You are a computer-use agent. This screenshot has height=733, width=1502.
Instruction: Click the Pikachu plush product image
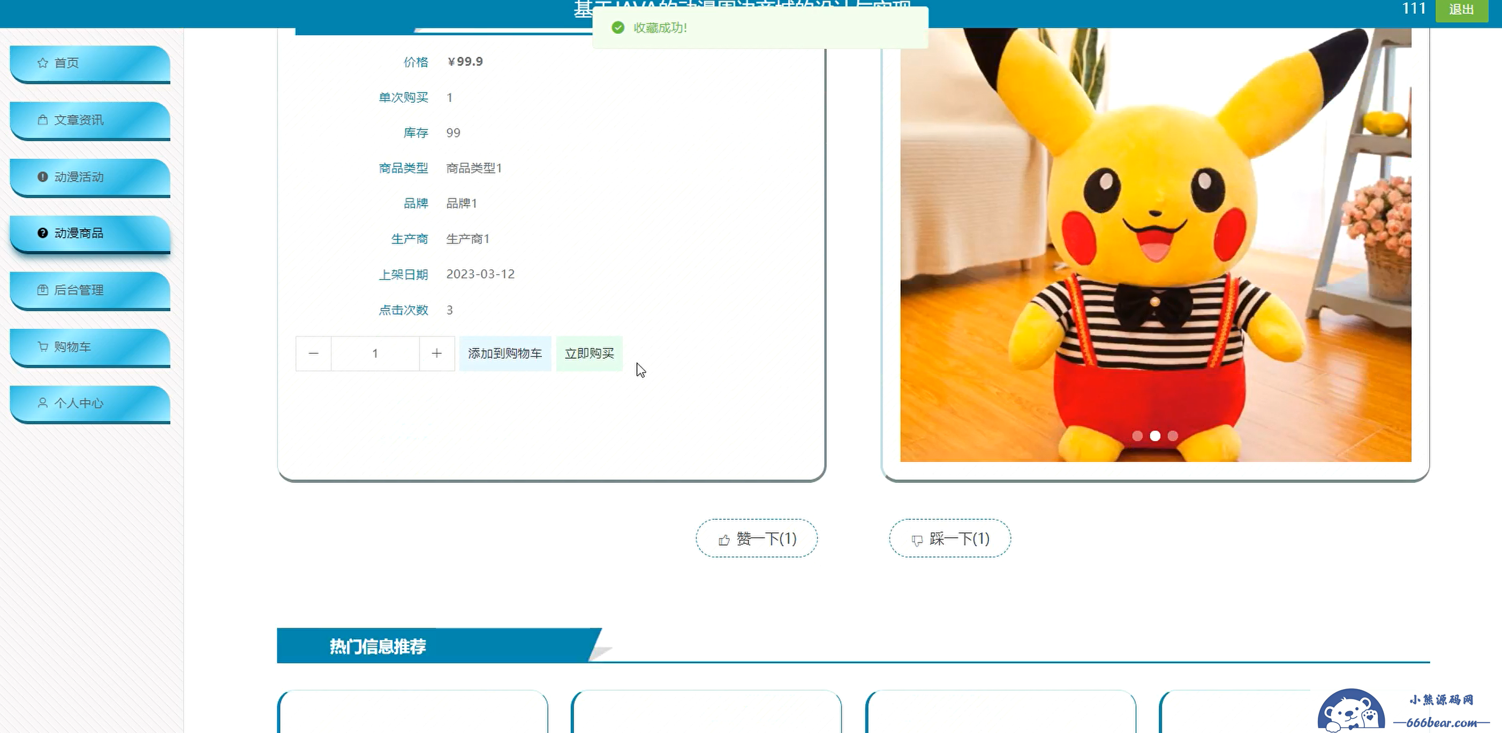click(1156, 245)
